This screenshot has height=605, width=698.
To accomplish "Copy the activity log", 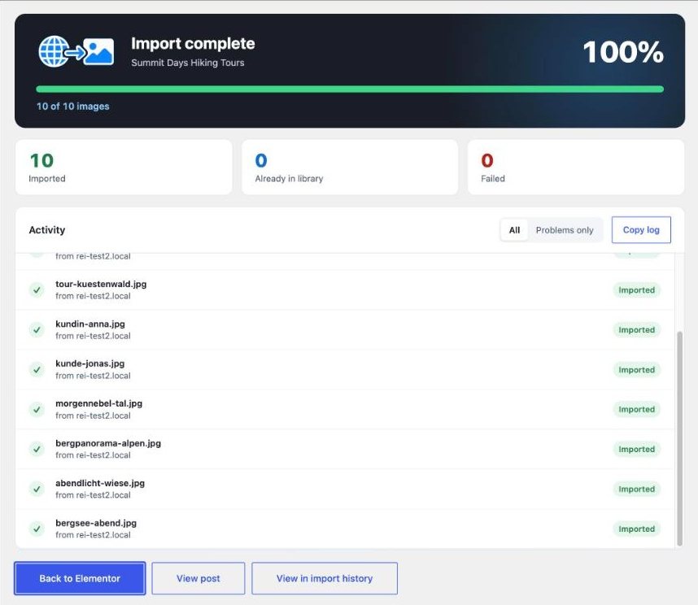I will (641, 230).
